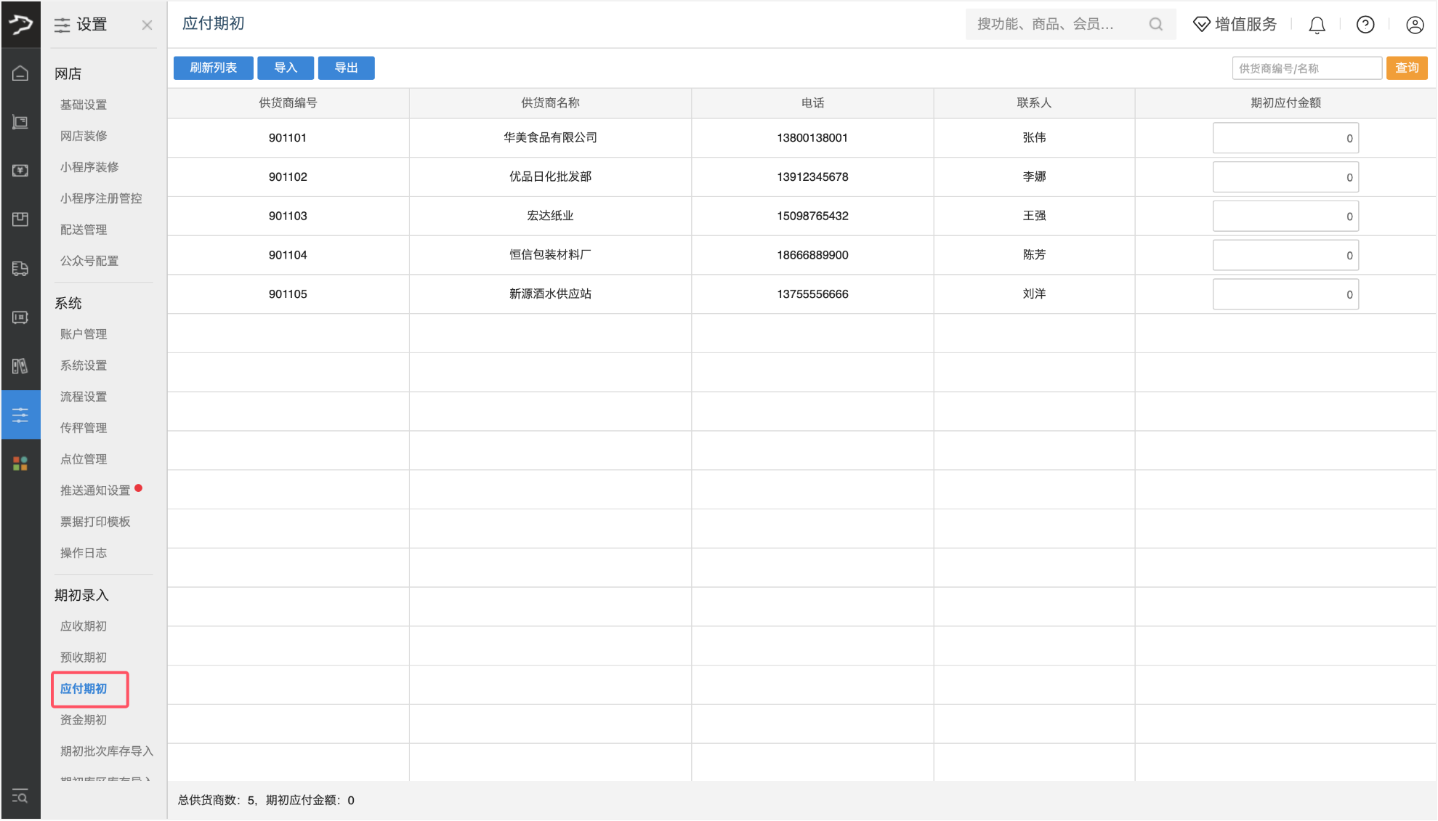This screenshot has height=821, width=1438.
Task: Select 资金期初 in the settings menu
Action: click(x=84, y=719)
